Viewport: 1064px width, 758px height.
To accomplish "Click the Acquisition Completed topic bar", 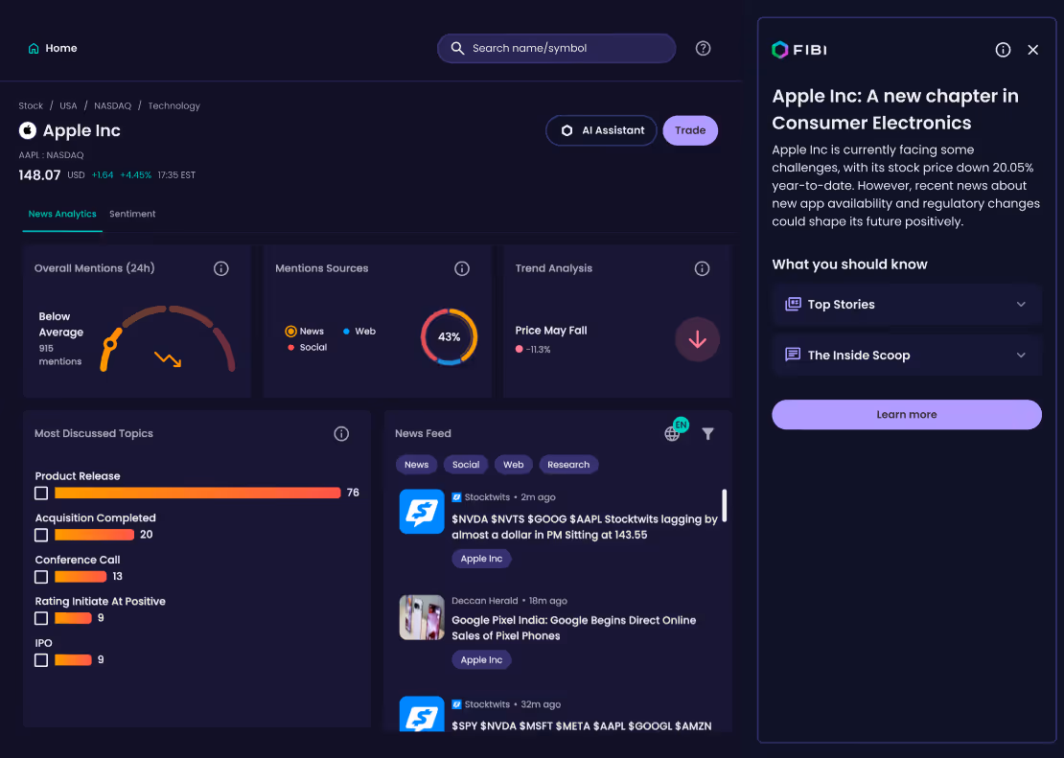I will 94,535.
